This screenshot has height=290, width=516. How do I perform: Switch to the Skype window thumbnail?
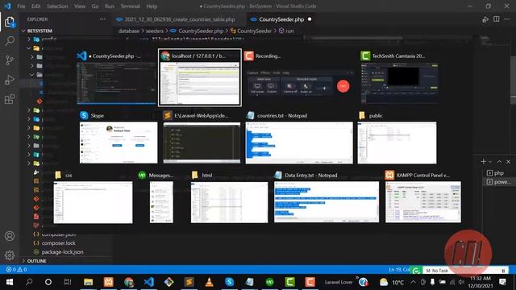pyautogui.click(x=119, y=138)
